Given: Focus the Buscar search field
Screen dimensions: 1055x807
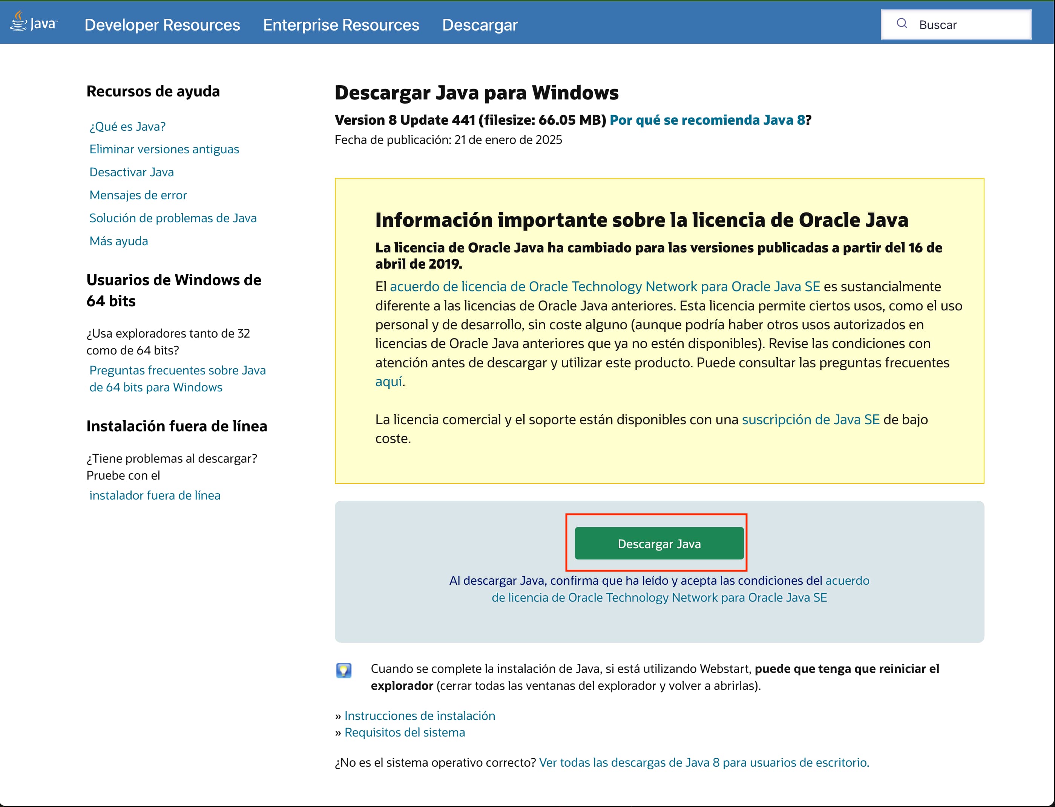Looking at the screenshot, I should click(955, 24).
